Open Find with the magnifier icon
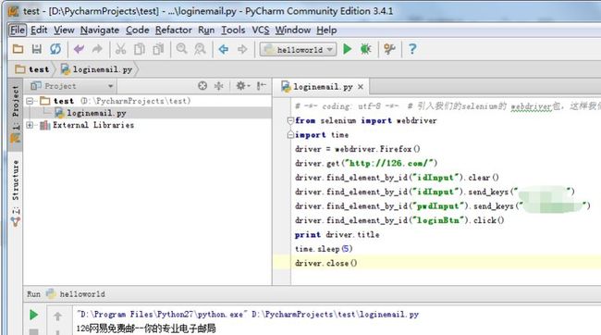 [x=181, y=49]
